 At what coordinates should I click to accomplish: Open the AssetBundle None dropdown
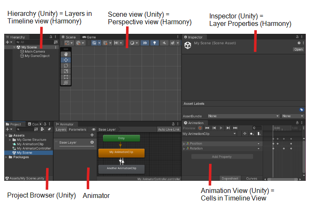(x=243, y=116)
